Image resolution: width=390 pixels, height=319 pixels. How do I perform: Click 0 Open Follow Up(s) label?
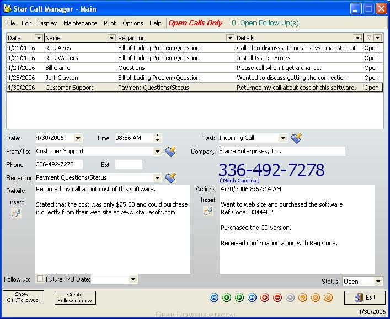pos(265,23)
